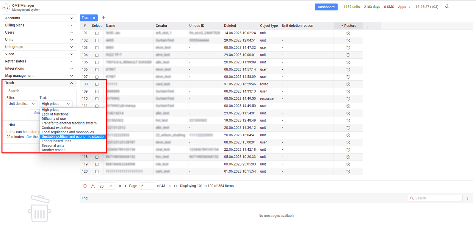Screen dimensions: 476x231
Task: Open table column options menu
Action: [x=367, y=26]
